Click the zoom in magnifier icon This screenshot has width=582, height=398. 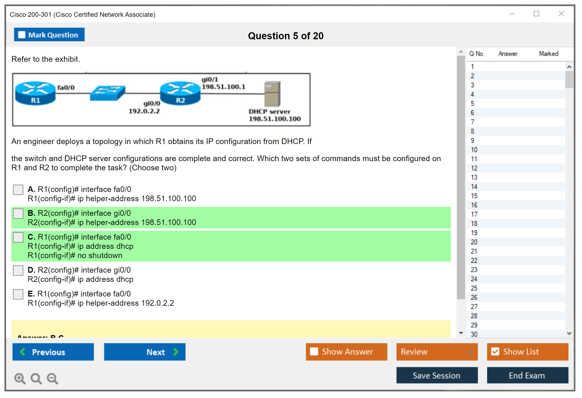(x=20, y=378)
